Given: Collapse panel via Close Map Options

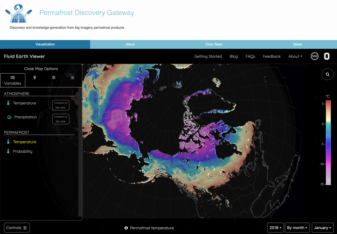Looking at the screenshot, I should point(41,69).
